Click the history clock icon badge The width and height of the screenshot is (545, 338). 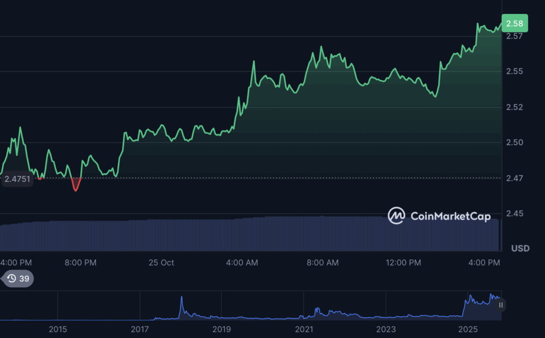click(x=12, y=278)
